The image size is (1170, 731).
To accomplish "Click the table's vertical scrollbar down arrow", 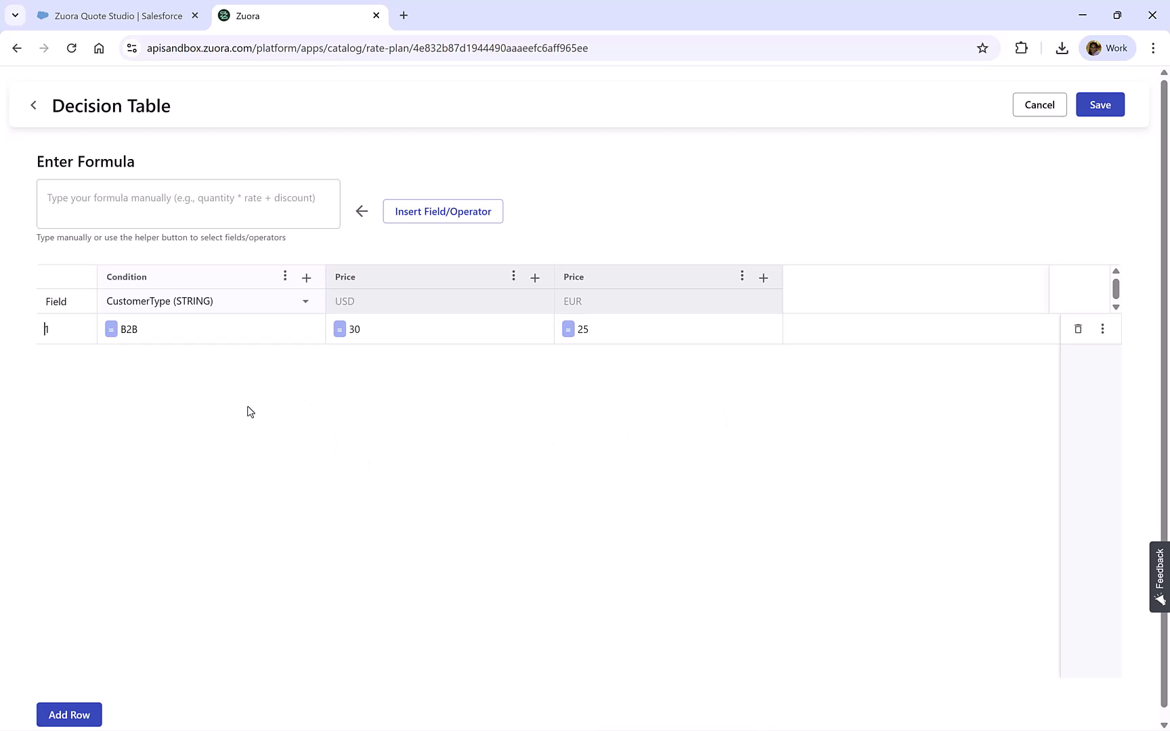I will pyautogui.click(x=1116, y=307).
